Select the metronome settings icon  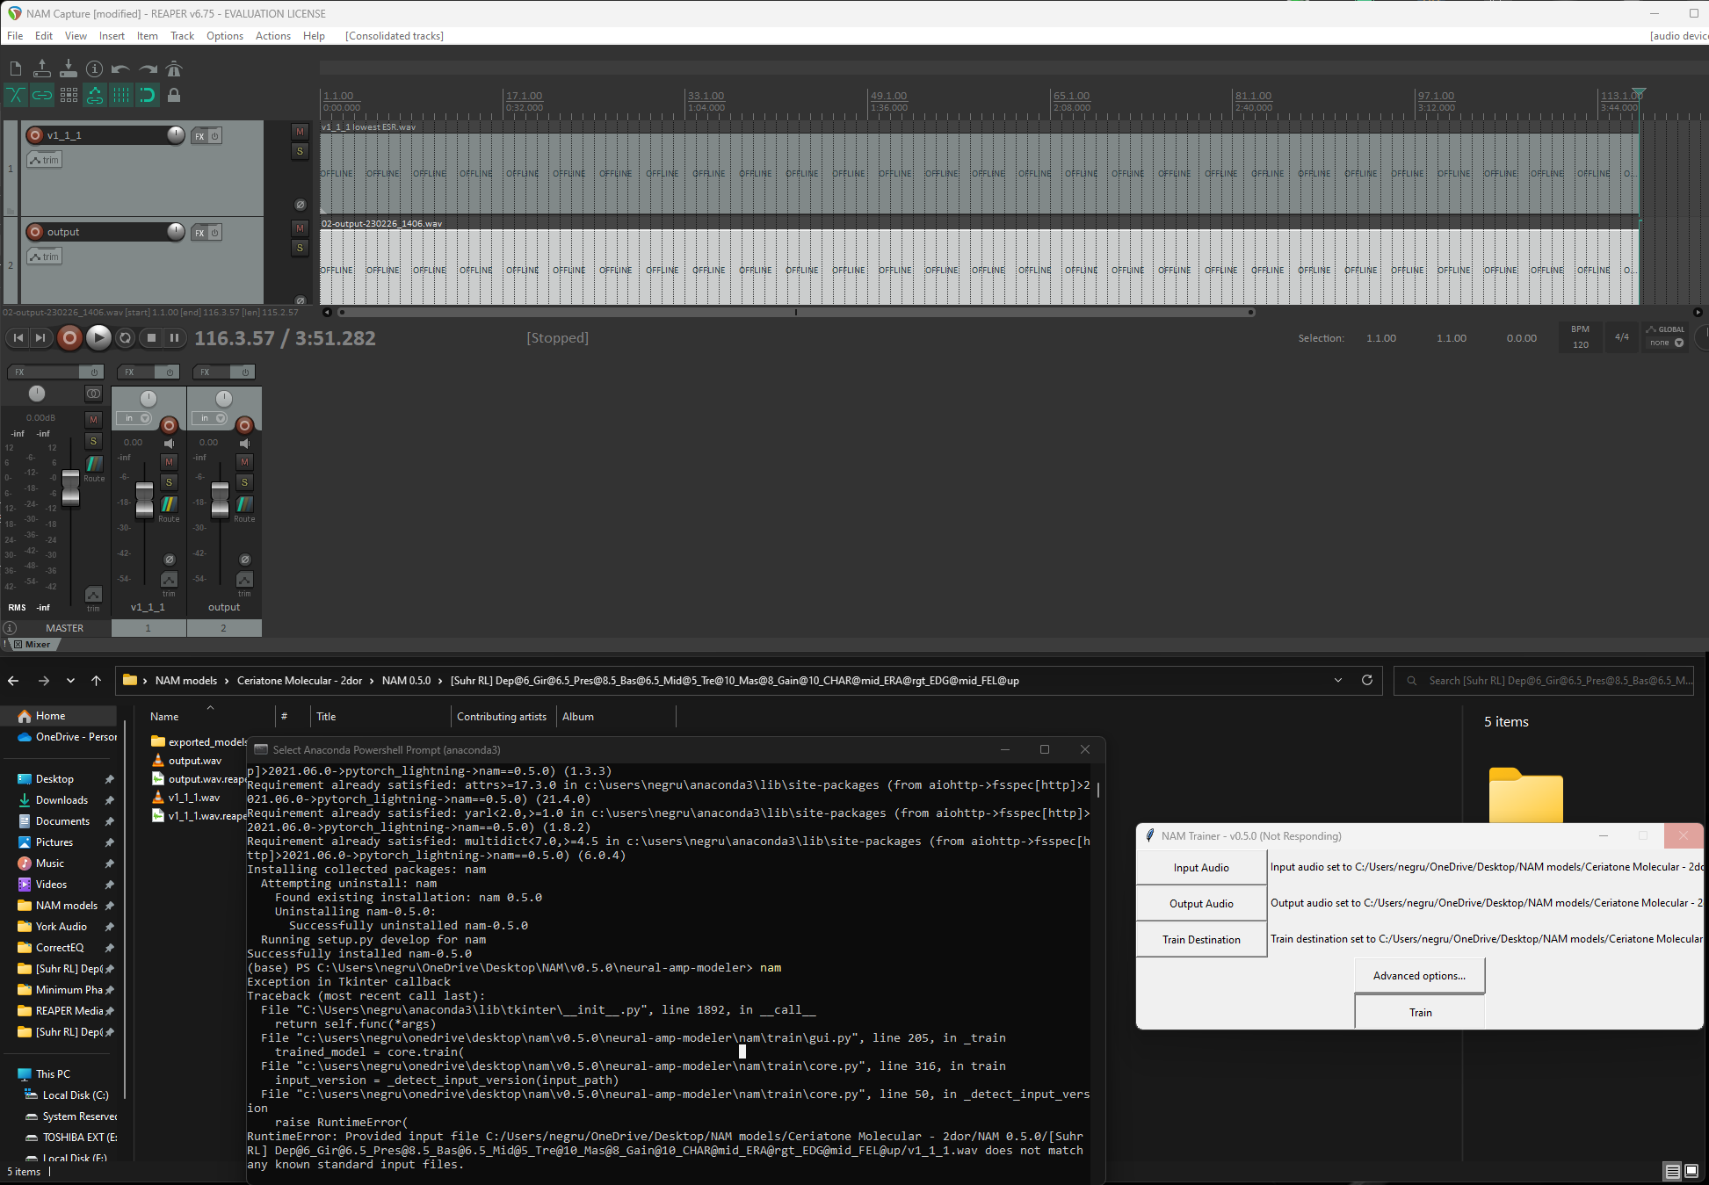[174, 69]
